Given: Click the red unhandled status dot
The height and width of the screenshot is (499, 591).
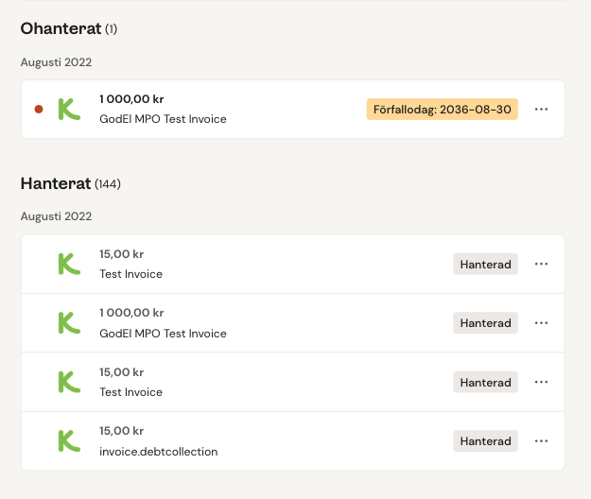Looking at the screenshot, I should click(39, 110).
